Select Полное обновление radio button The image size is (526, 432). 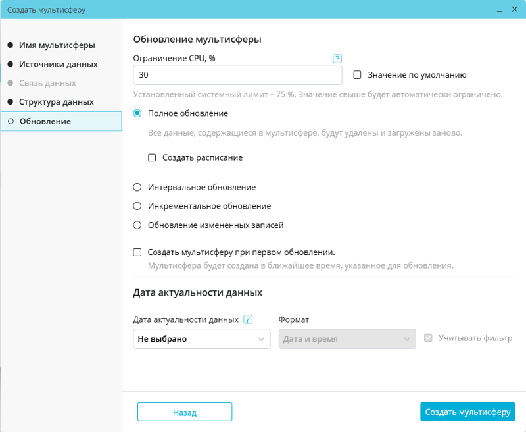(137, 113)
